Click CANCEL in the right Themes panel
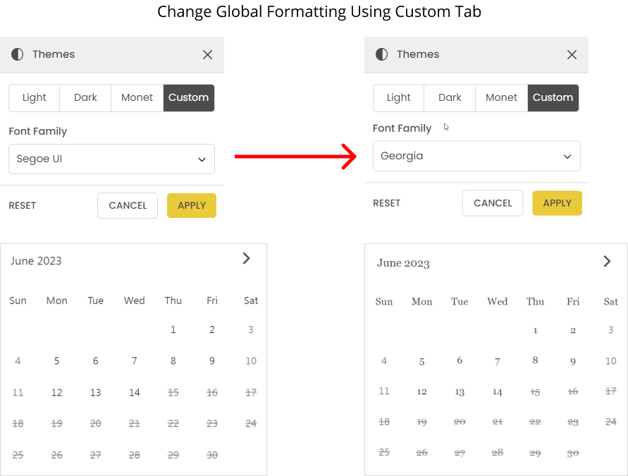The width and height of the screenshot is (628, 476). [493, 203]
